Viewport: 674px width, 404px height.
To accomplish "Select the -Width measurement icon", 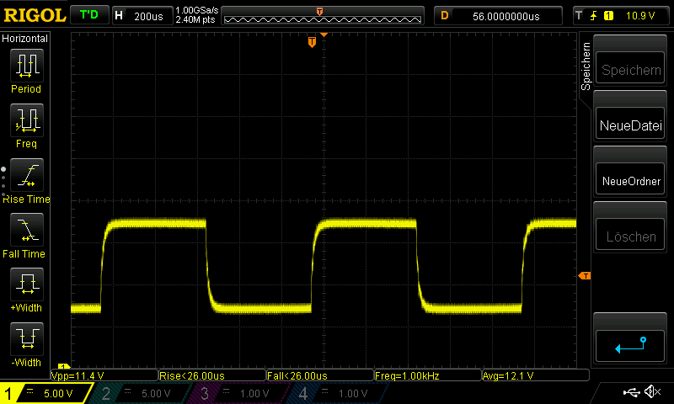I will click(26, 338).
